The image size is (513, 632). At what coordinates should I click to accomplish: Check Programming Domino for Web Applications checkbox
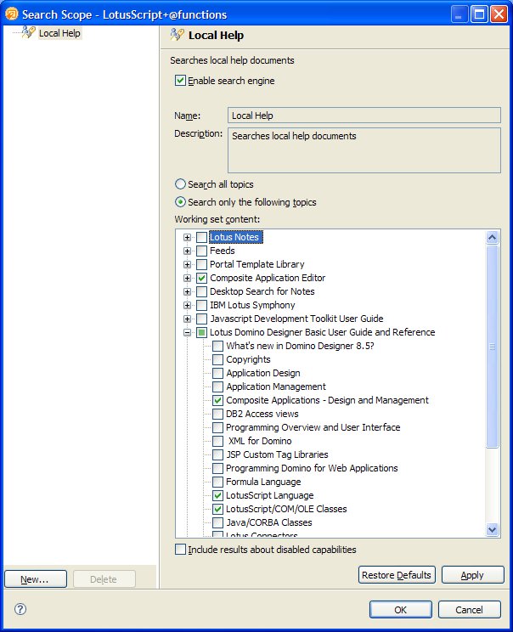(217, 468)
